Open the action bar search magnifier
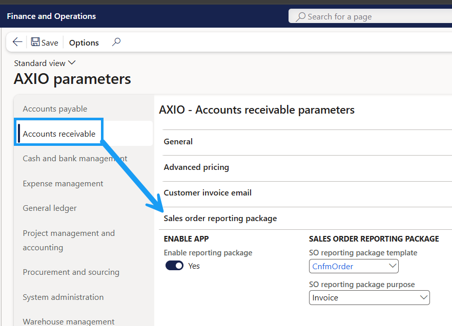 (x=116, y=42)
